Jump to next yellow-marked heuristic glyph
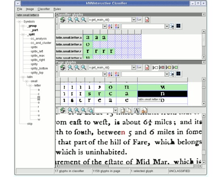 [168, 68]
